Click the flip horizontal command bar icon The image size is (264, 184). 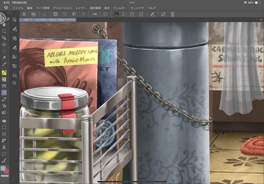point(94,14)
